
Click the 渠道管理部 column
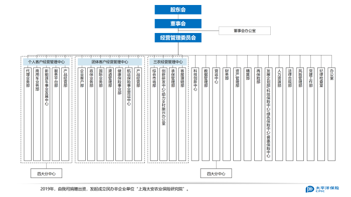[x=110, y=114]
